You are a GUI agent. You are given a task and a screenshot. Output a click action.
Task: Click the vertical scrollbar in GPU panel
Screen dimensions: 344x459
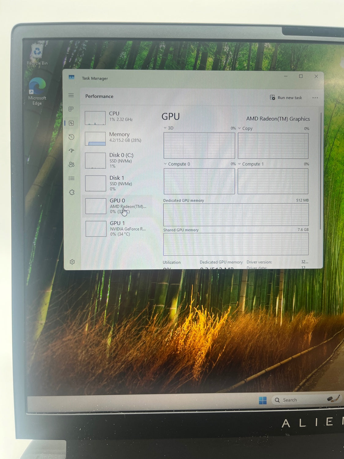click(x=320, y=171)
